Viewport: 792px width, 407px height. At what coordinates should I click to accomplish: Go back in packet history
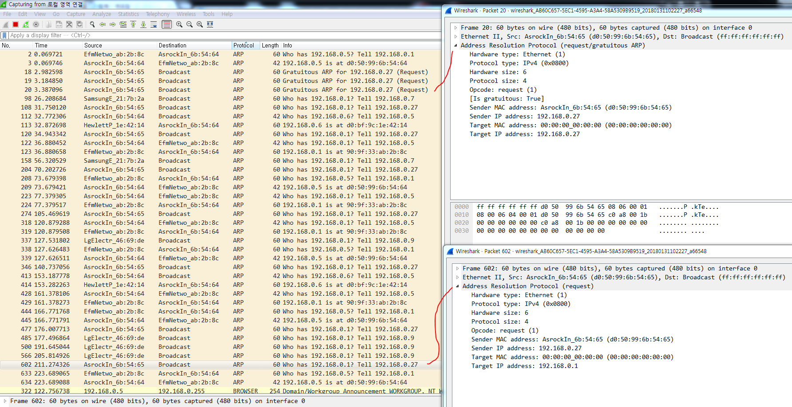pyautogui.click(x=103, y=24)
